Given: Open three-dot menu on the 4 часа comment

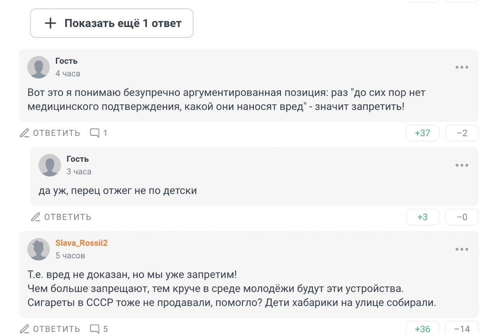Looking at the screenshot, I should click(x=462, y=67).
